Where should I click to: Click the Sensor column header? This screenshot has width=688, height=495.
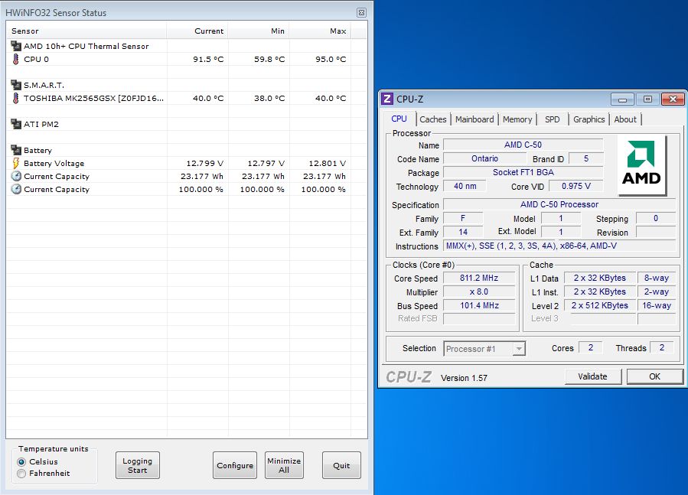(x=86, y=31)
